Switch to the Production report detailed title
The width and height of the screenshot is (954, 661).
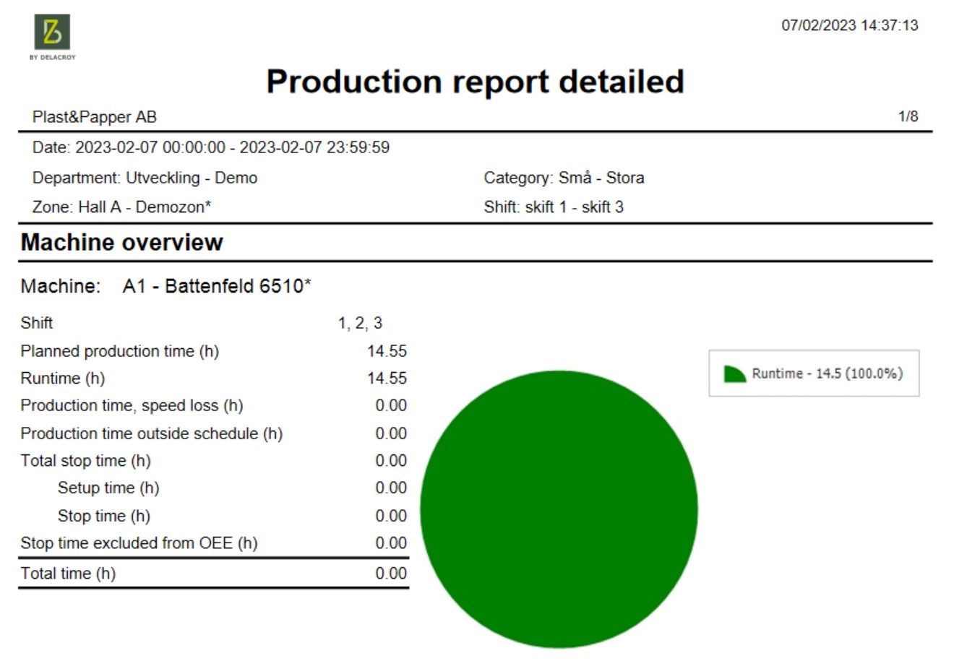476,81
